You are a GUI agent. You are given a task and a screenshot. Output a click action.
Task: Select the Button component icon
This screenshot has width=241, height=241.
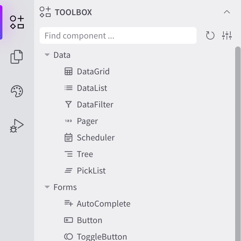(x=69, y=220)
